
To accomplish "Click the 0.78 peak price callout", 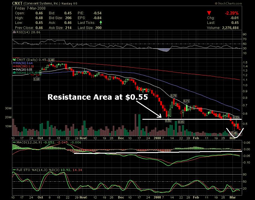I will 173,96.
